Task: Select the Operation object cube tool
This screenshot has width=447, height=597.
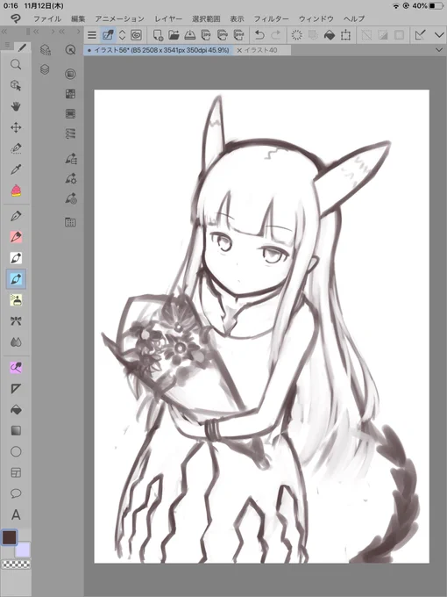Action: (x=16, y=85)
